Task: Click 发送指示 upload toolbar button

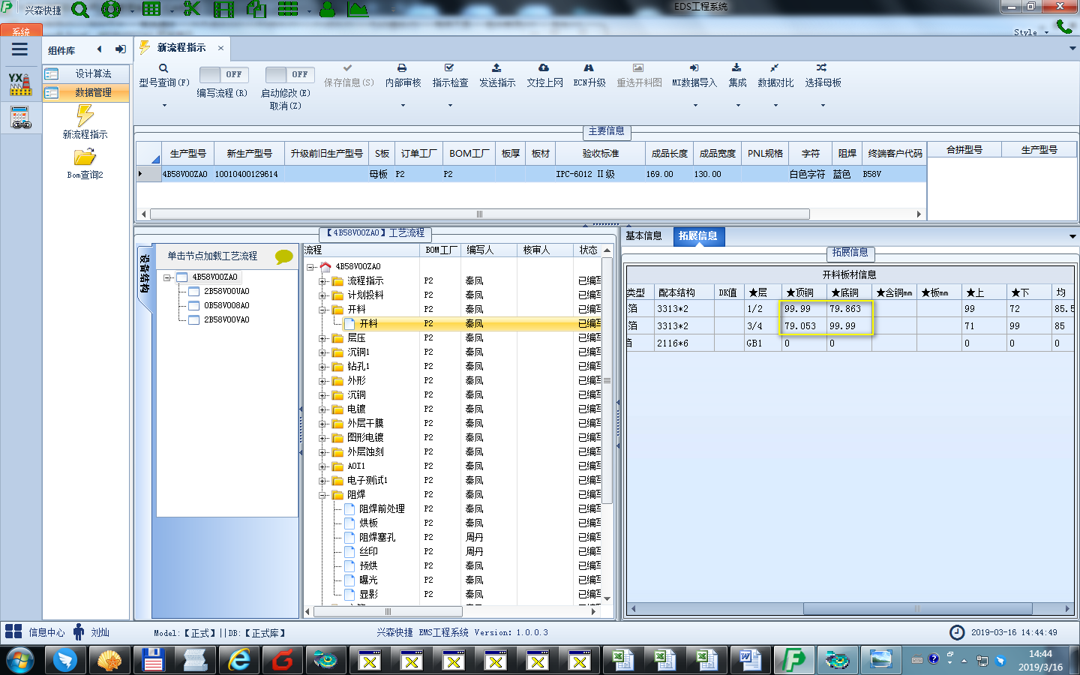Action: click(x=497, y=76)
